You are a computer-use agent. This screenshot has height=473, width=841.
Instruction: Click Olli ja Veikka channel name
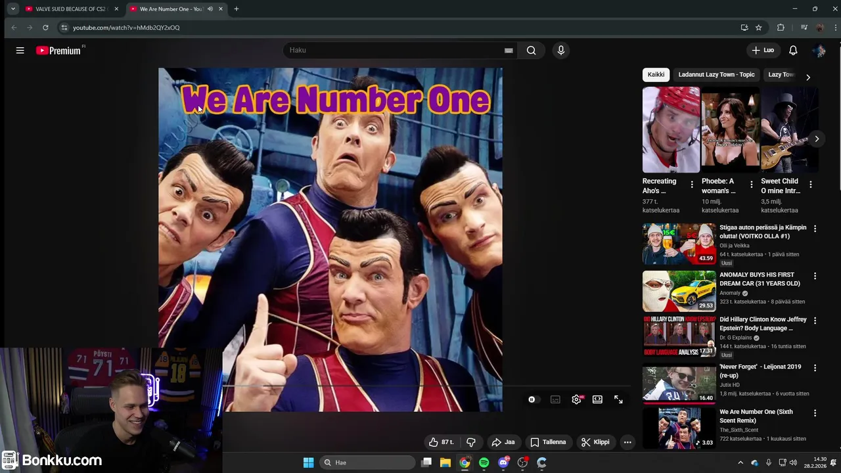point(735,246)
